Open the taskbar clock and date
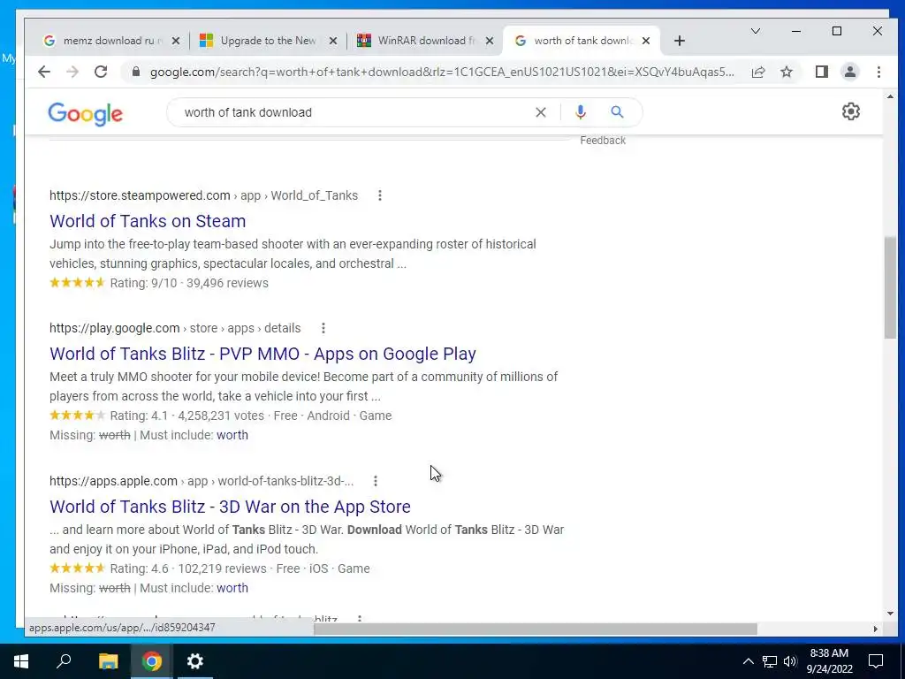The image size is (905, 679). tap(829, 661)
